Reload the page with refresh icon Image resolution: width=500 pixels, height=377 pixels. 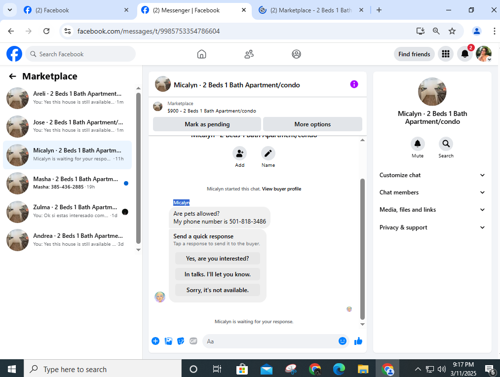click(x=46, y=31)
